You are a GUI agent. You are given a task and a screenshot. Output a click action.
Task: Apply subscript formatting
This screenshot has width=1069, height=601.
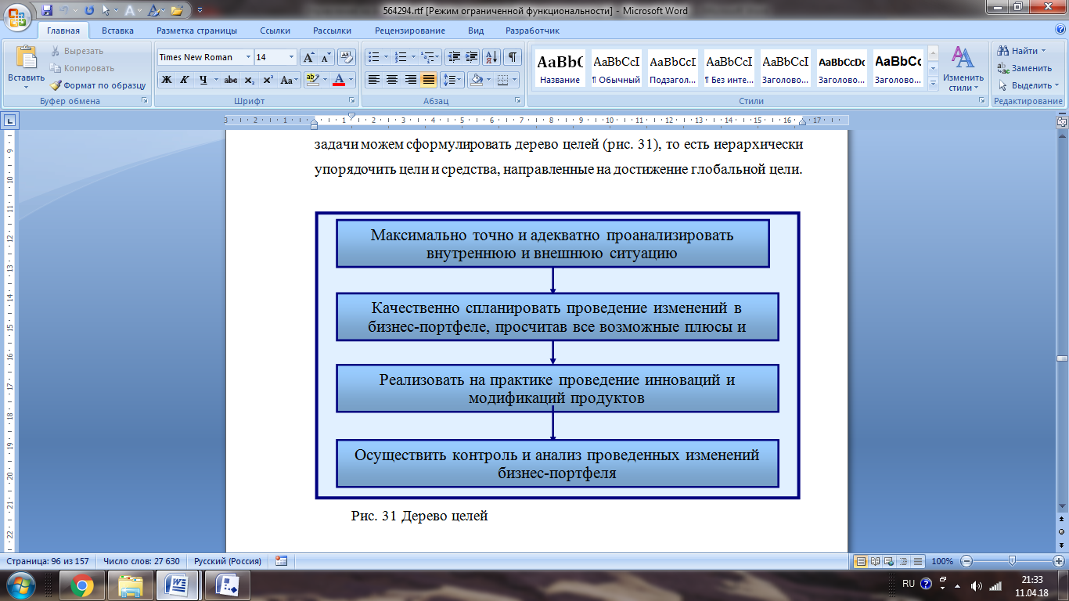pyautogui.click(x=249, y=80)
